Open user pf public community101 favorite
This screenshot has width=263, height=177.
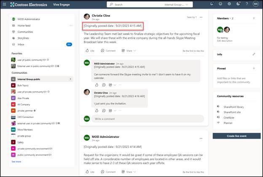32,60
